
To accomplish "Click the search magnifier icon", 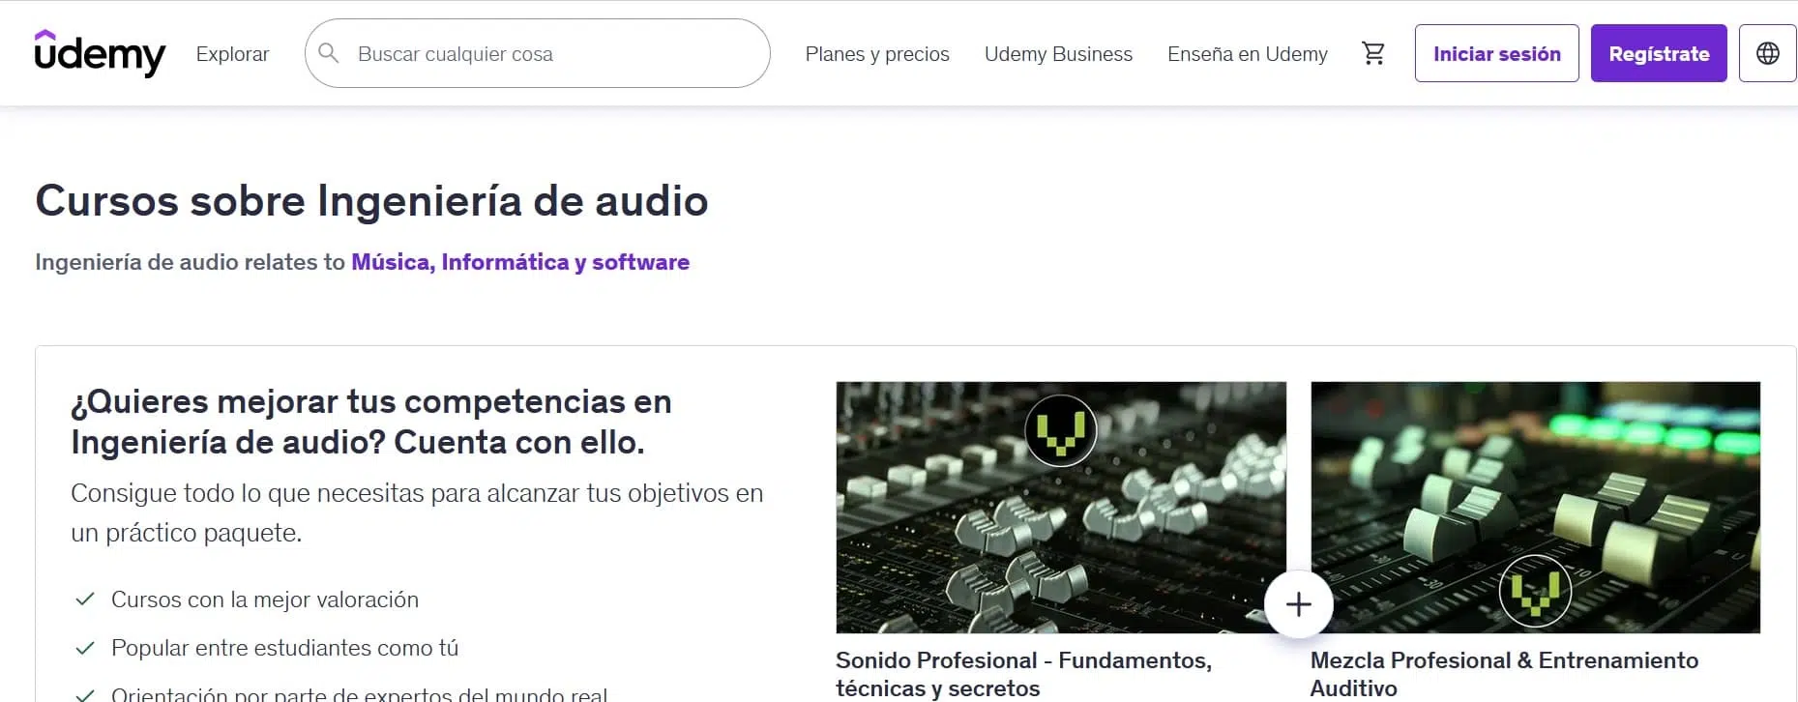I will pos(329,53).
